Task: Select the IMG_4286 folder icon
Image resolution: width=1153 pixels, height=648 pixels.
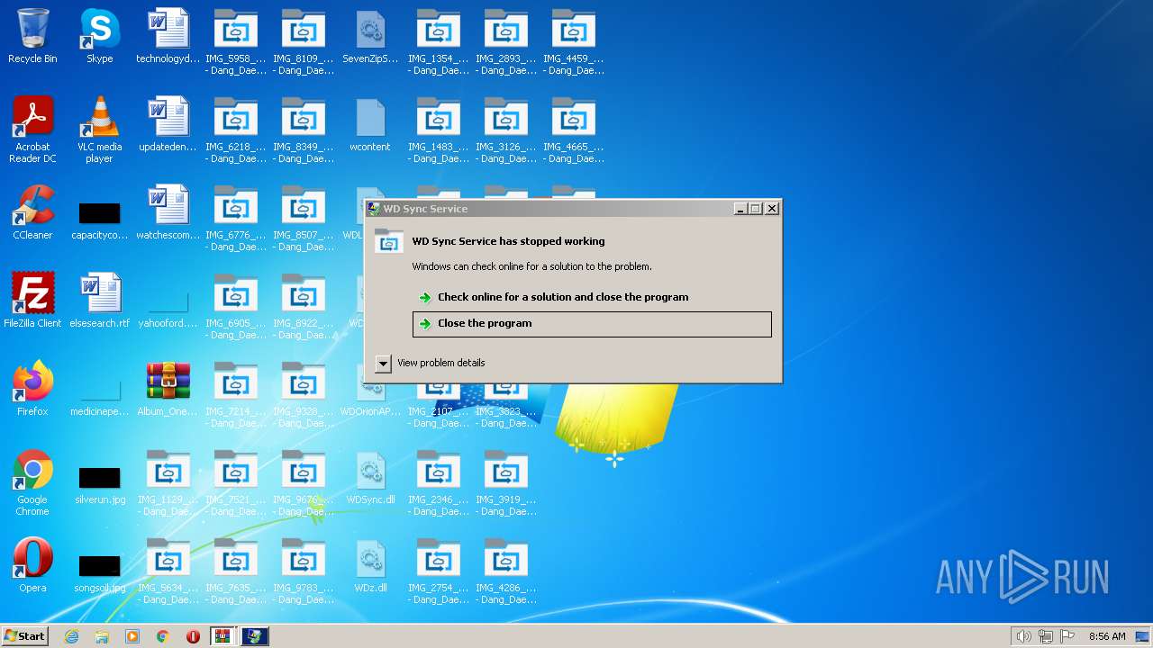Action: [x=505, y=571]
